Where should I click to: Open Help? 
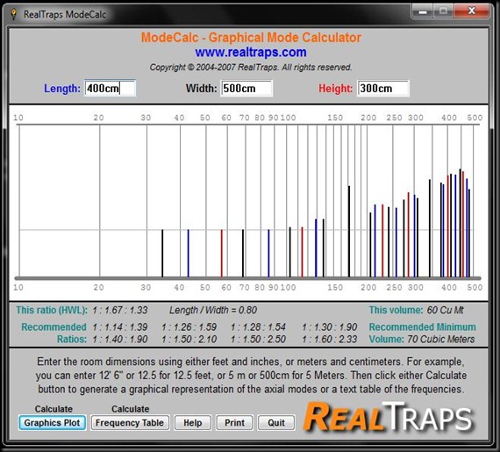(x=193, y=423)
